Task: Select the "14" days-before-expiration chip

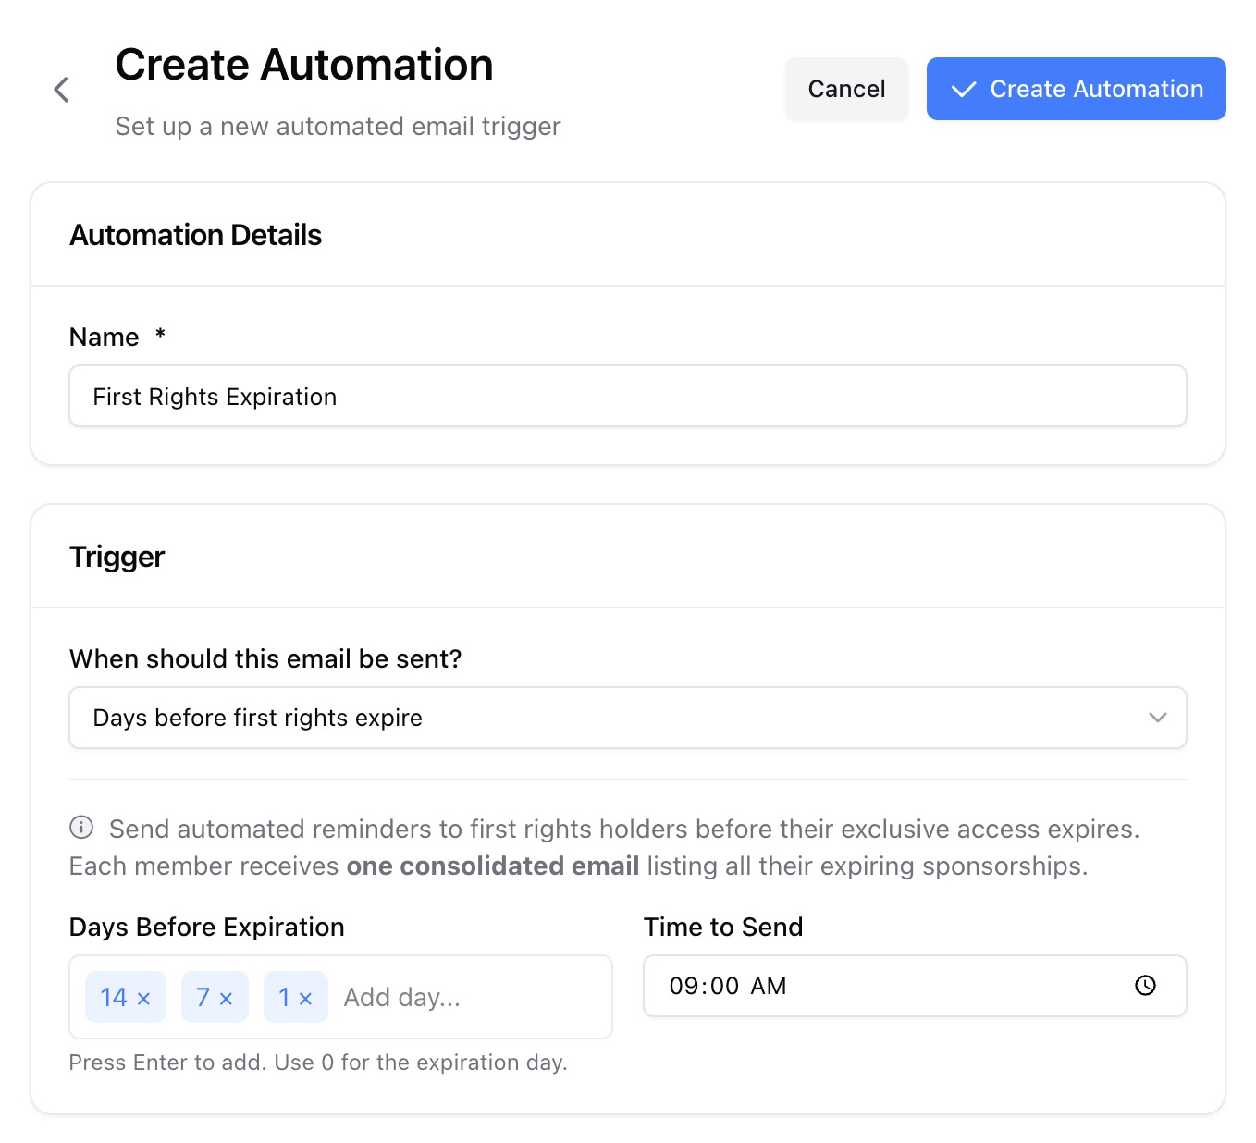Action: click(114, 997)
